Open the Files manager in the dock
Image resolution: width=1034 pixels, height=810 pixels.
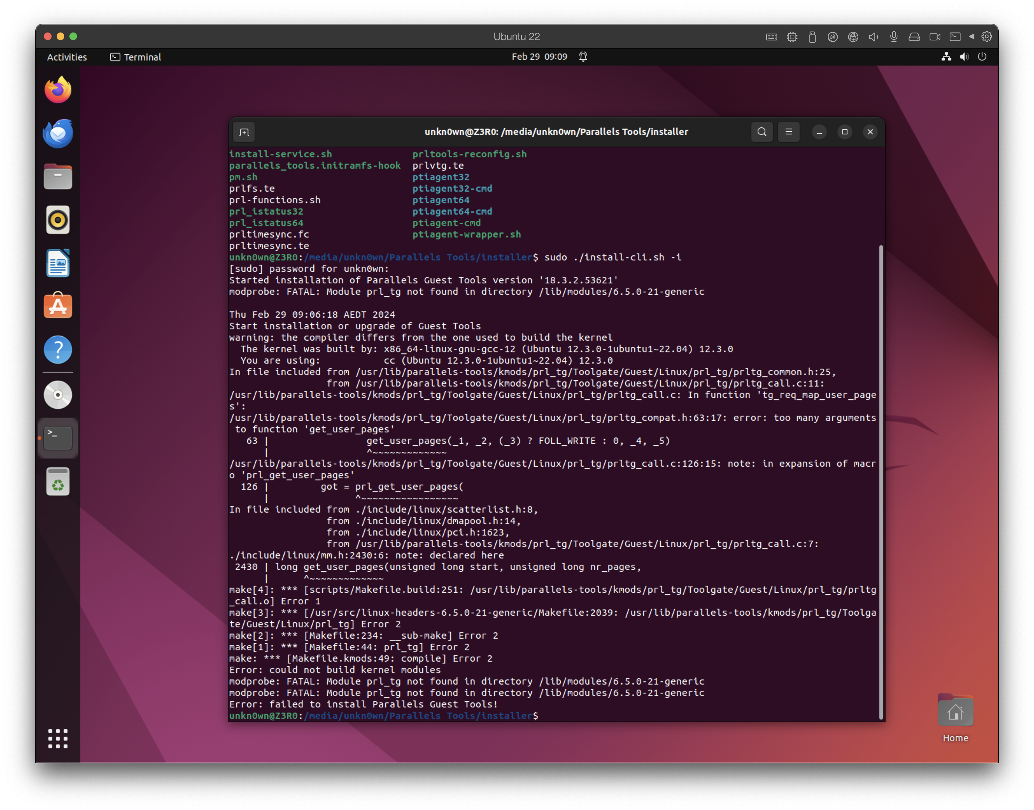tap(57, 176)
